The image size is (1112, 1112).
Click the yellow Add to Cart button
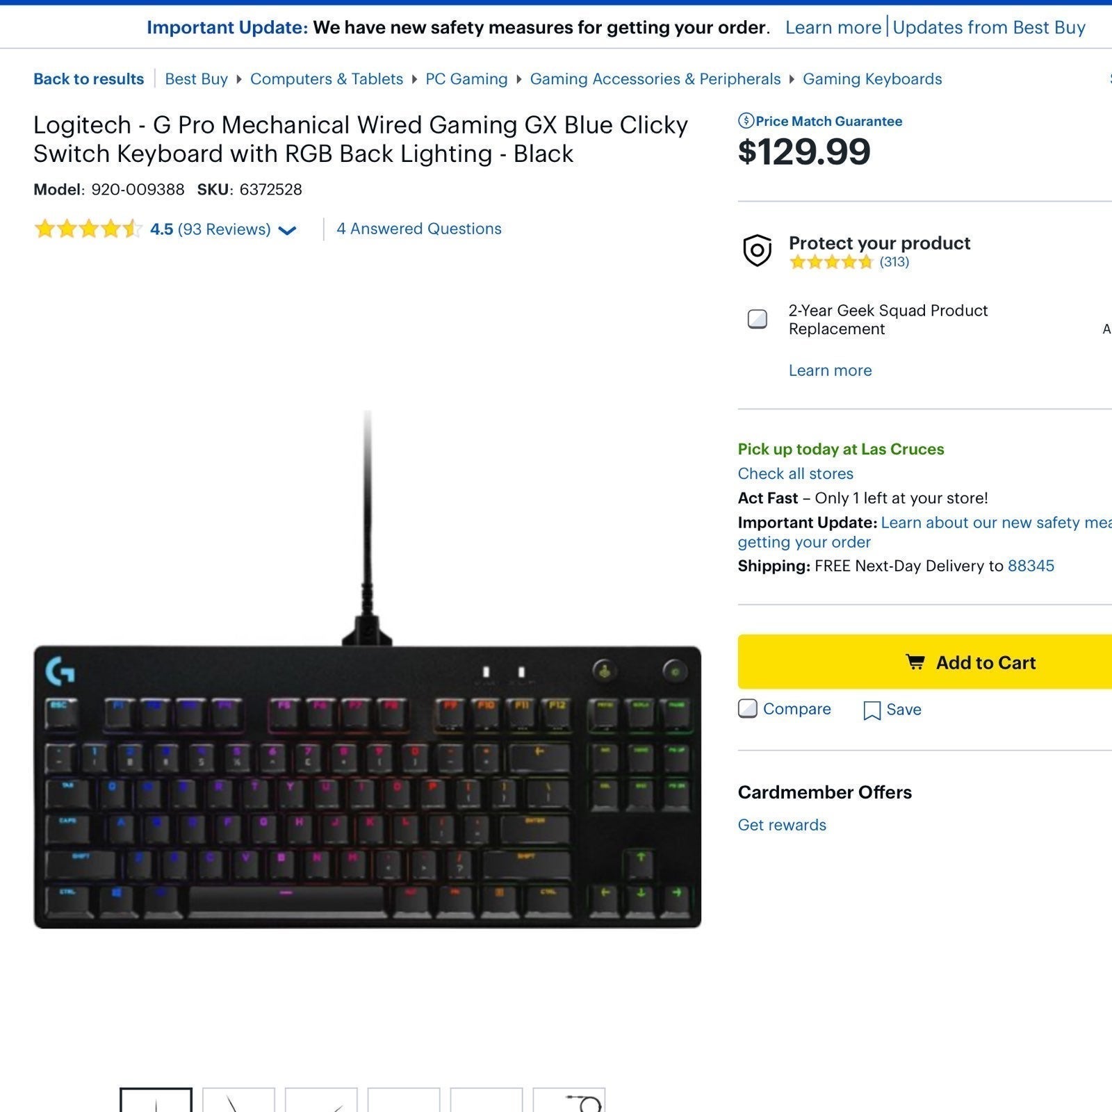tap(925, 662)
